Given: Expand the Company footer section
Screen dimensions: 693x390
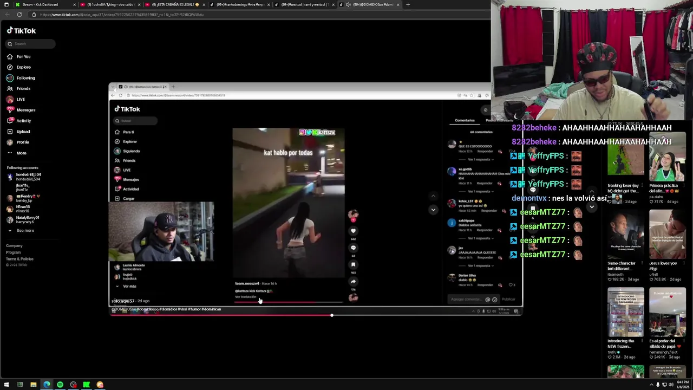Looking at the screenshot, I should [x=14, y=246].
